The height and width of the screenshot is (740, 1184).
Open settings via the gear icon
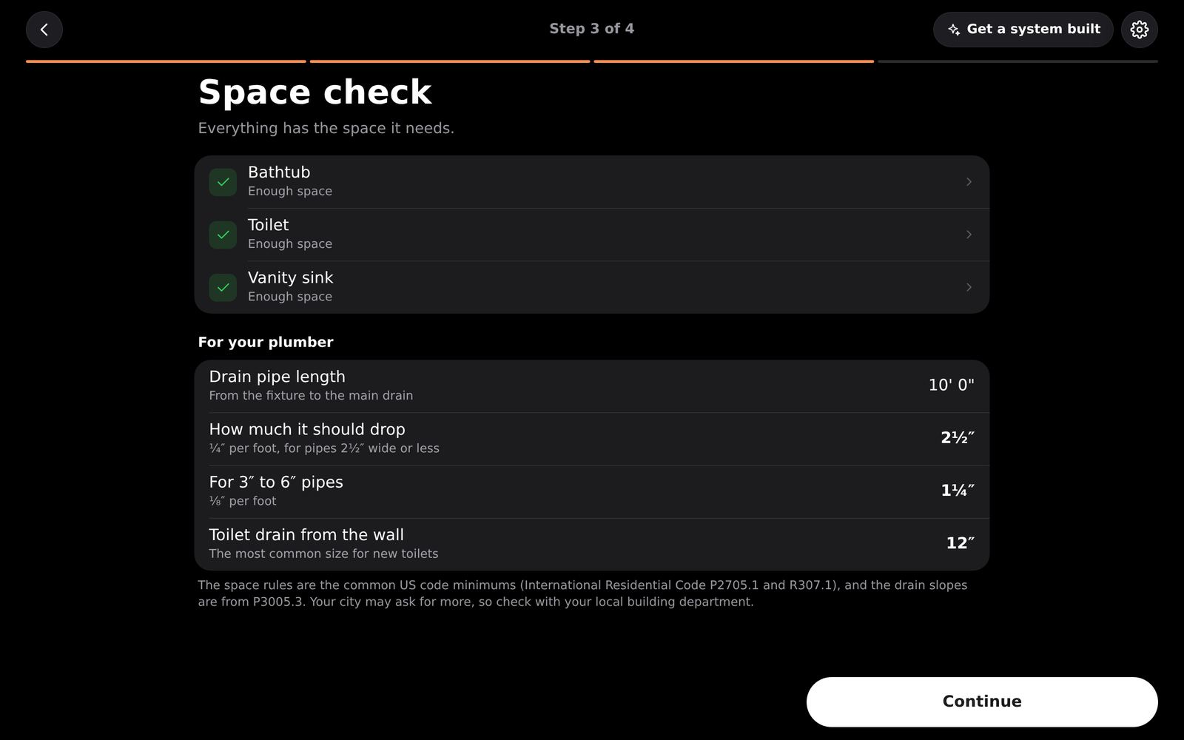(1140, 30)
